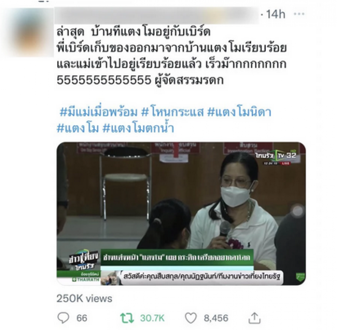Open the reply speech bubble icon
337x330 pixels.
pos(64,317)
